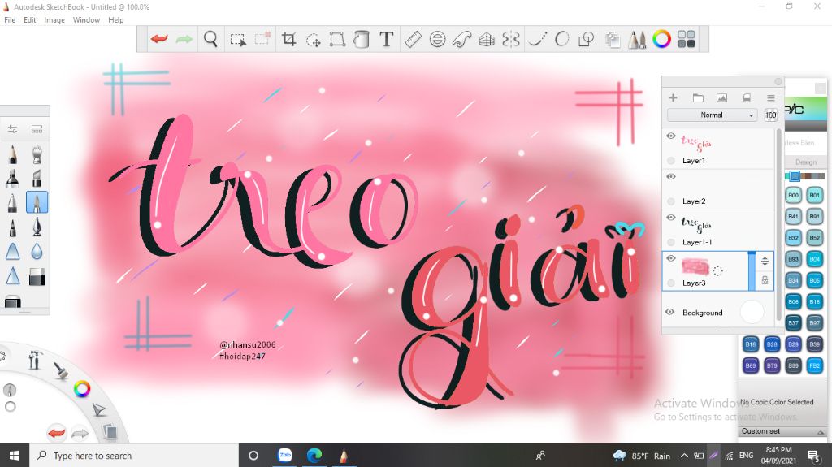Toggle the lock circle beside Layer3

click(671, 283)
